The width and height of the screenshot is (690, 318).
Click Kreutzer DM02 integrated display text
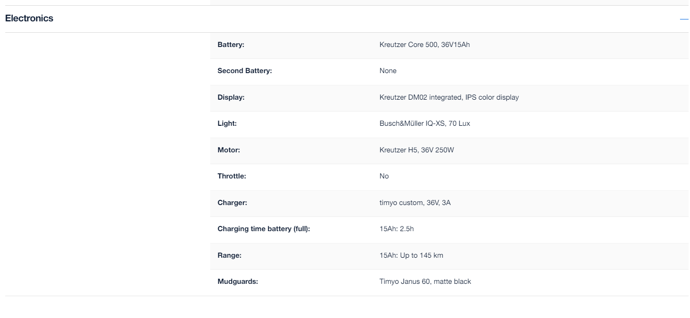[x=449, y=97]
